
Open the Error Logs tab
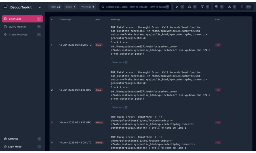[x=22, y=19]
